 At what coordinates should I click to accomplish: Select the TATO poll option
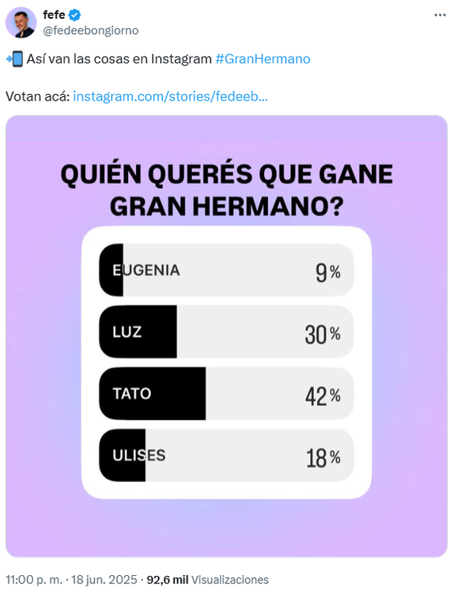click(x=226, y=393)
